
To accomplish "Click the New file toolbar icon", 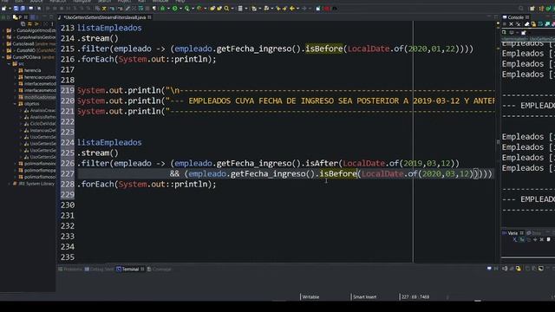I will (3, 8).
